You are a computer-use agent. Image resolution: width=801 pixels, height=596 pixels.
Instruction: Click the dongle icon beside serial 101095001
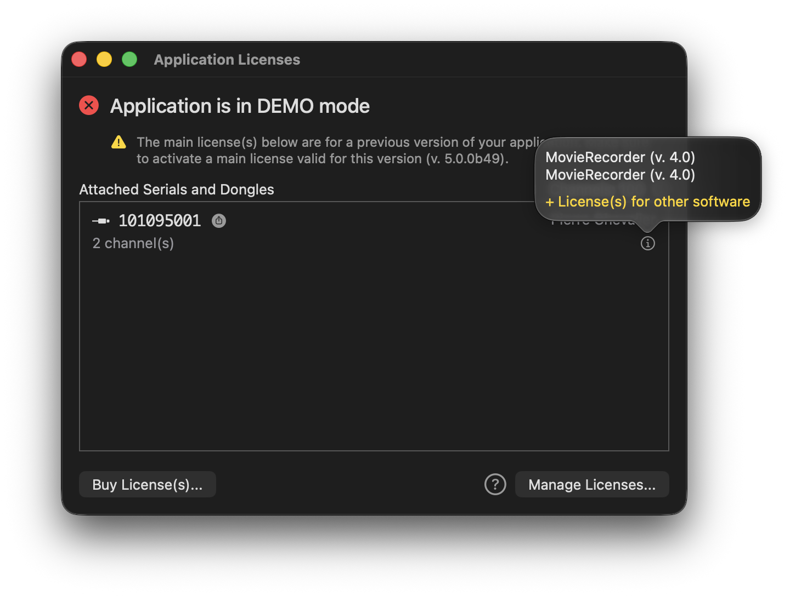point(101,221)
